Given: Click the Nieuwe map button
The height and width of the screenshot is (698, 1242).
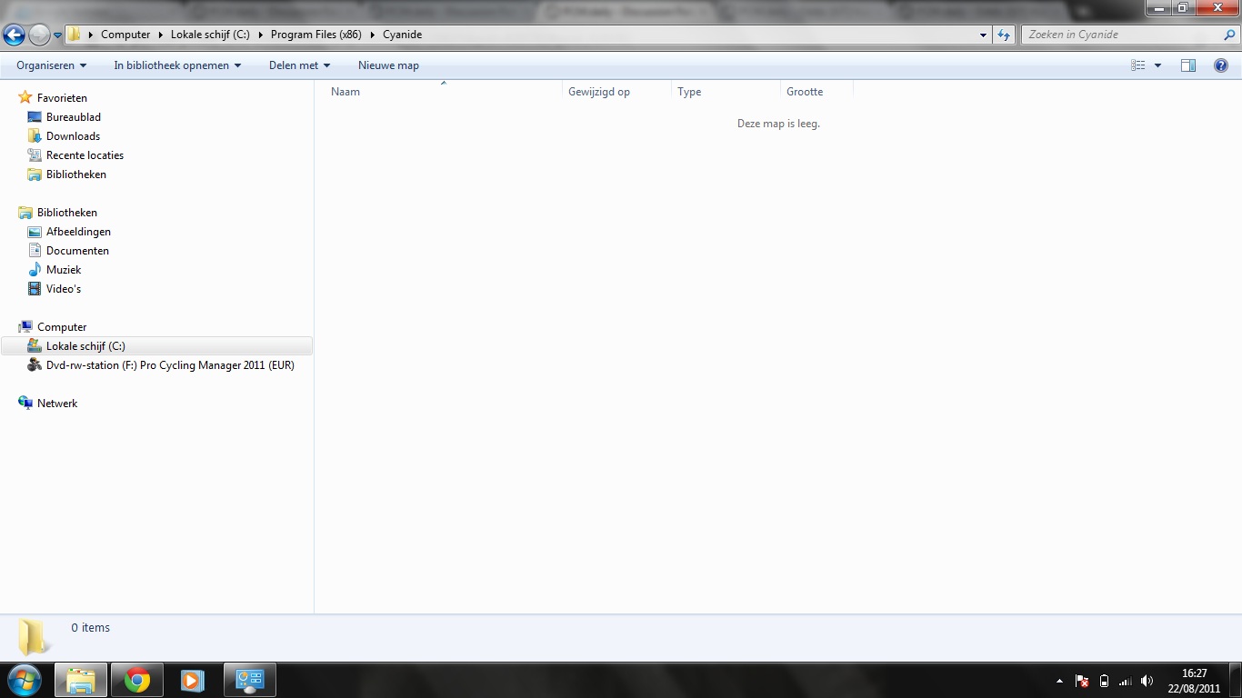Looking at the screenshot, I should 388,65.
